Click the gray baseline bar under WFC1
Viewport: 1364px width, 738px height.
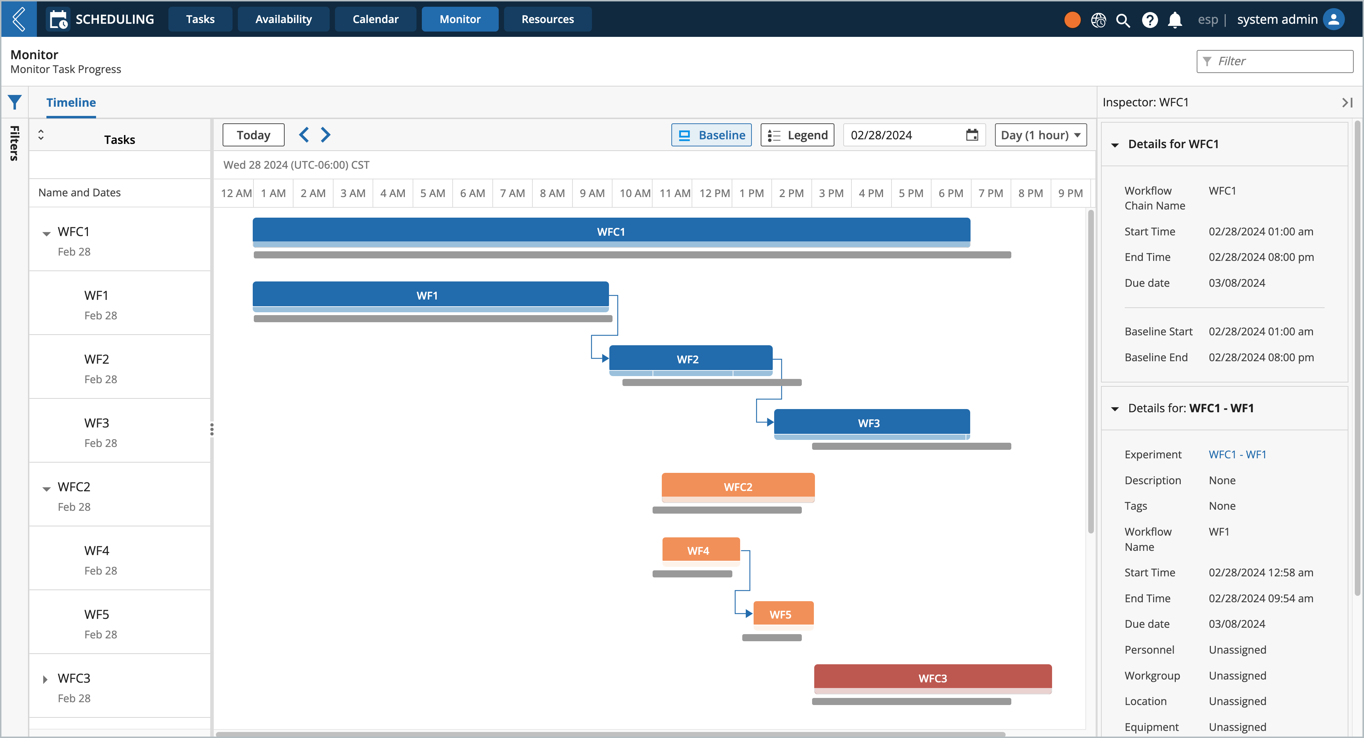pyautogui.click(x=632, y=255)
